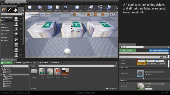Select the File1_Mat asset thumbnail
The width and height of the screenshot is (170, 95).
coord(50,71)
